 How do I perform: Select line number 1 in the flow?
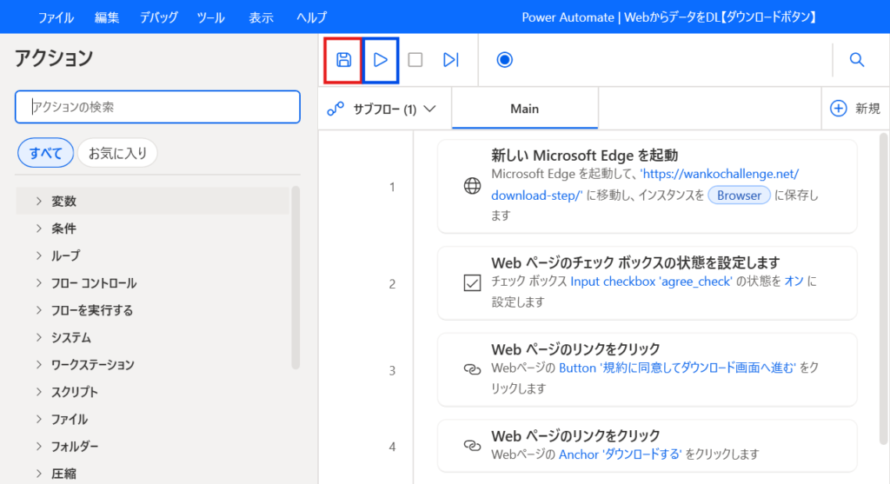[392, 187]
